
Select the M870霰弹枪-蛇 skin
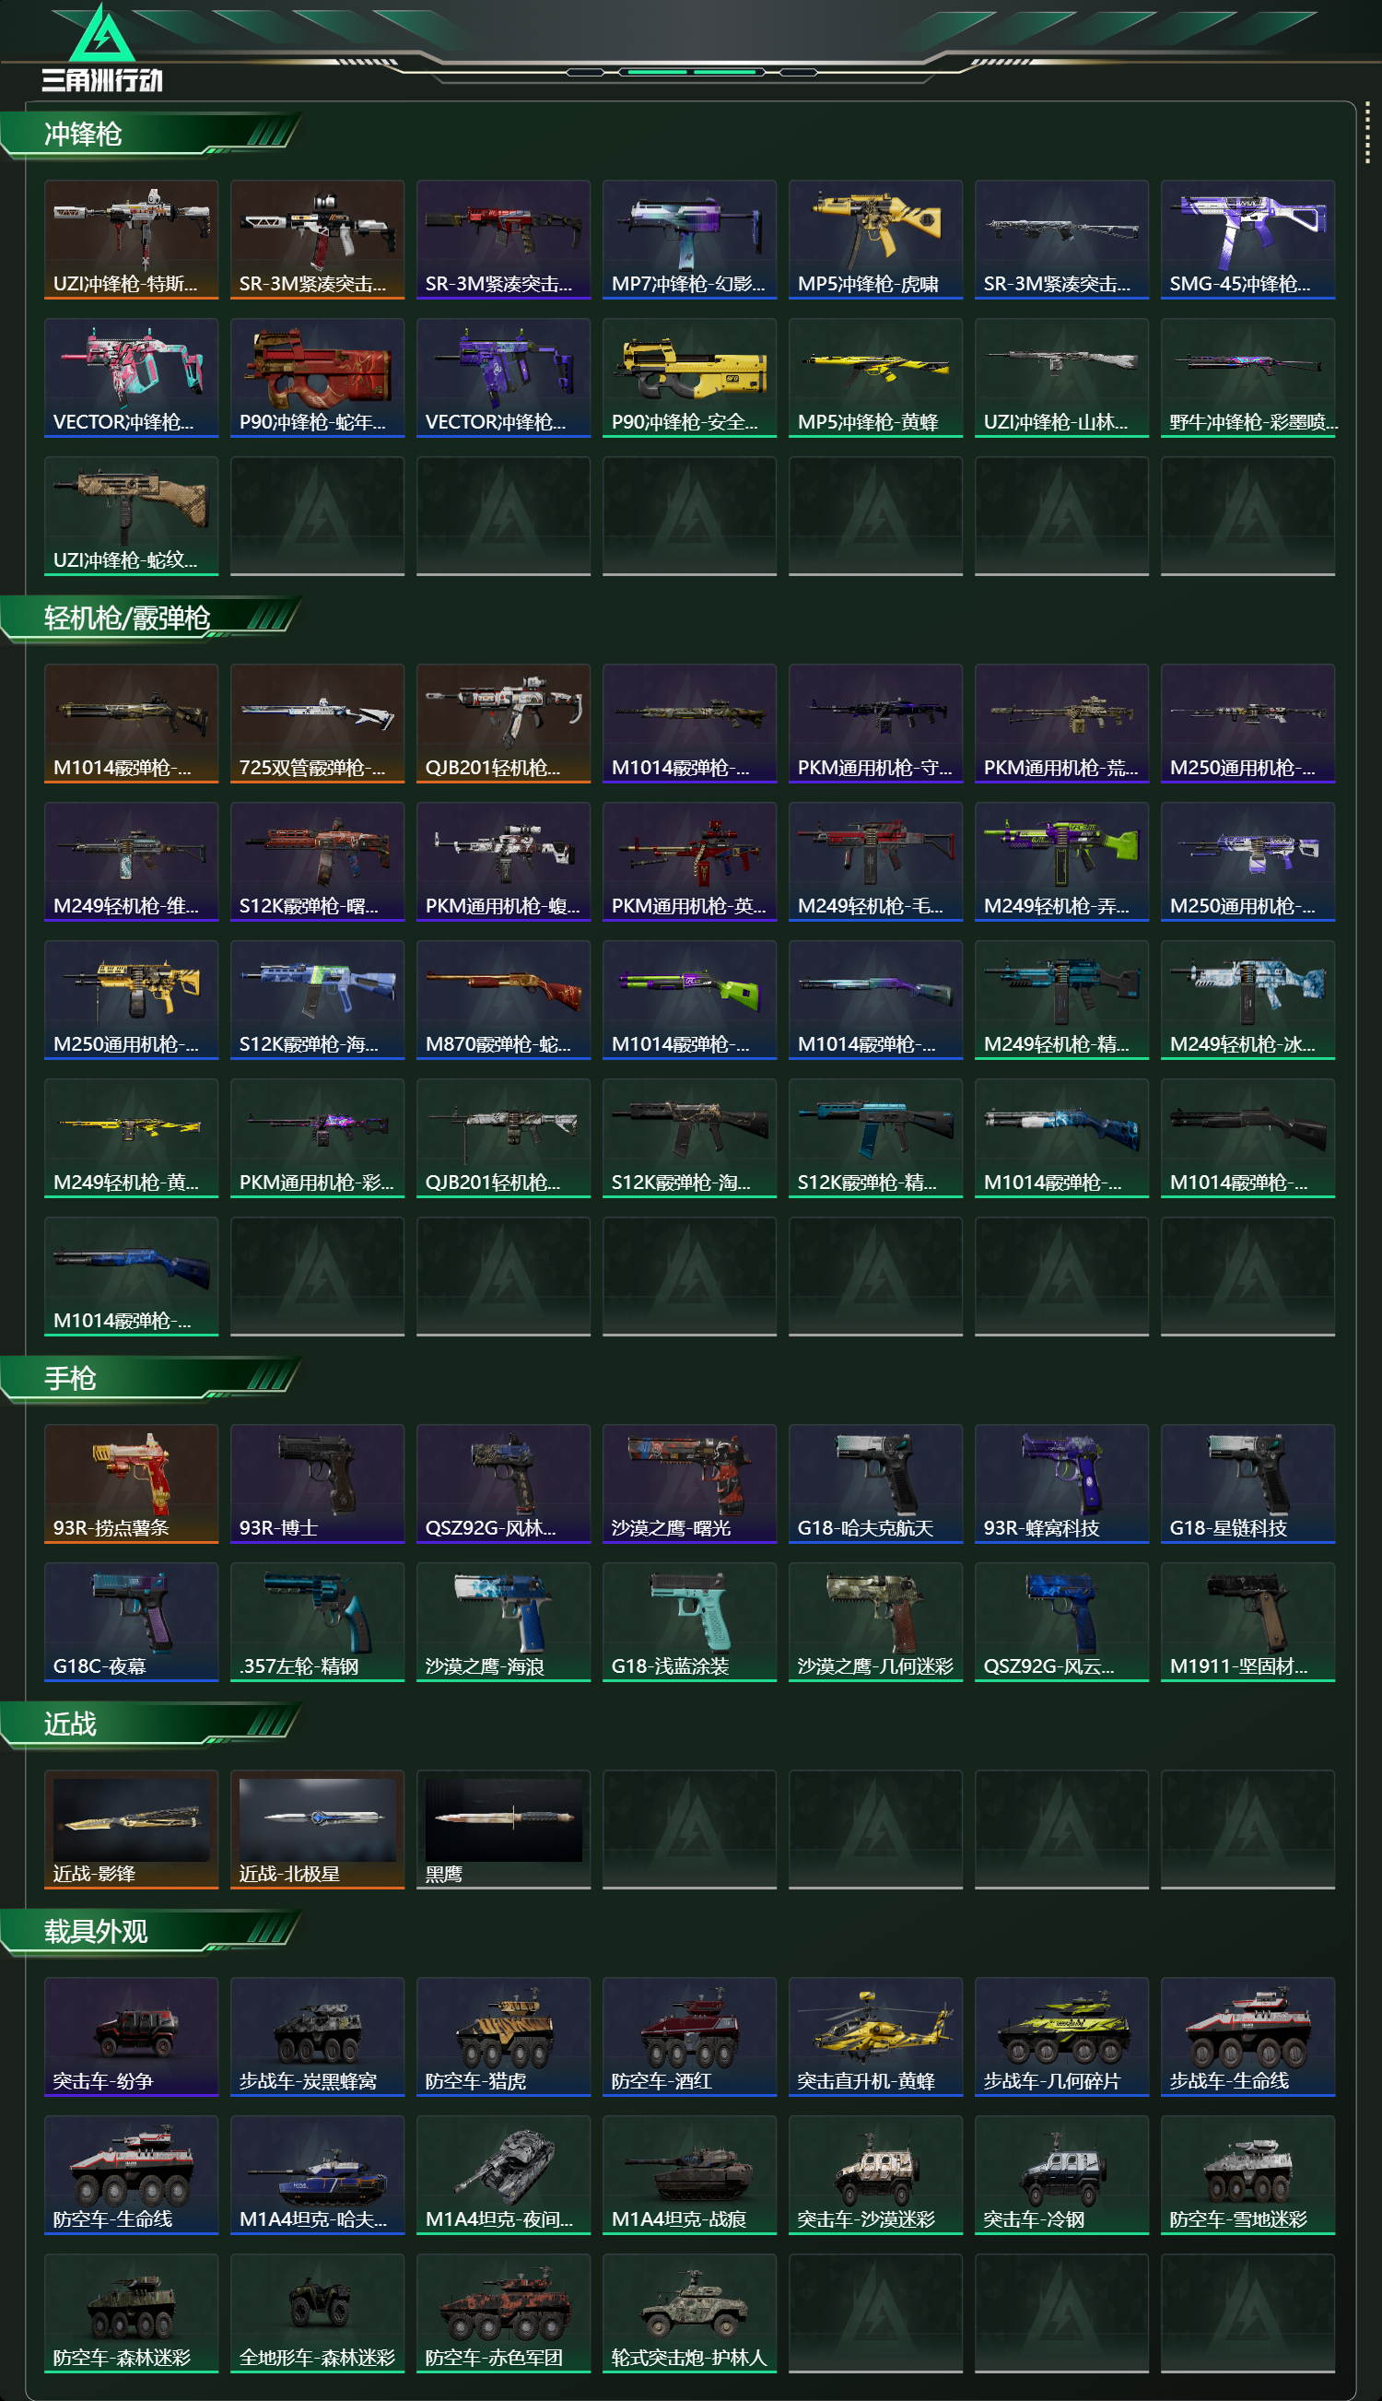(x=503, y=1000)
